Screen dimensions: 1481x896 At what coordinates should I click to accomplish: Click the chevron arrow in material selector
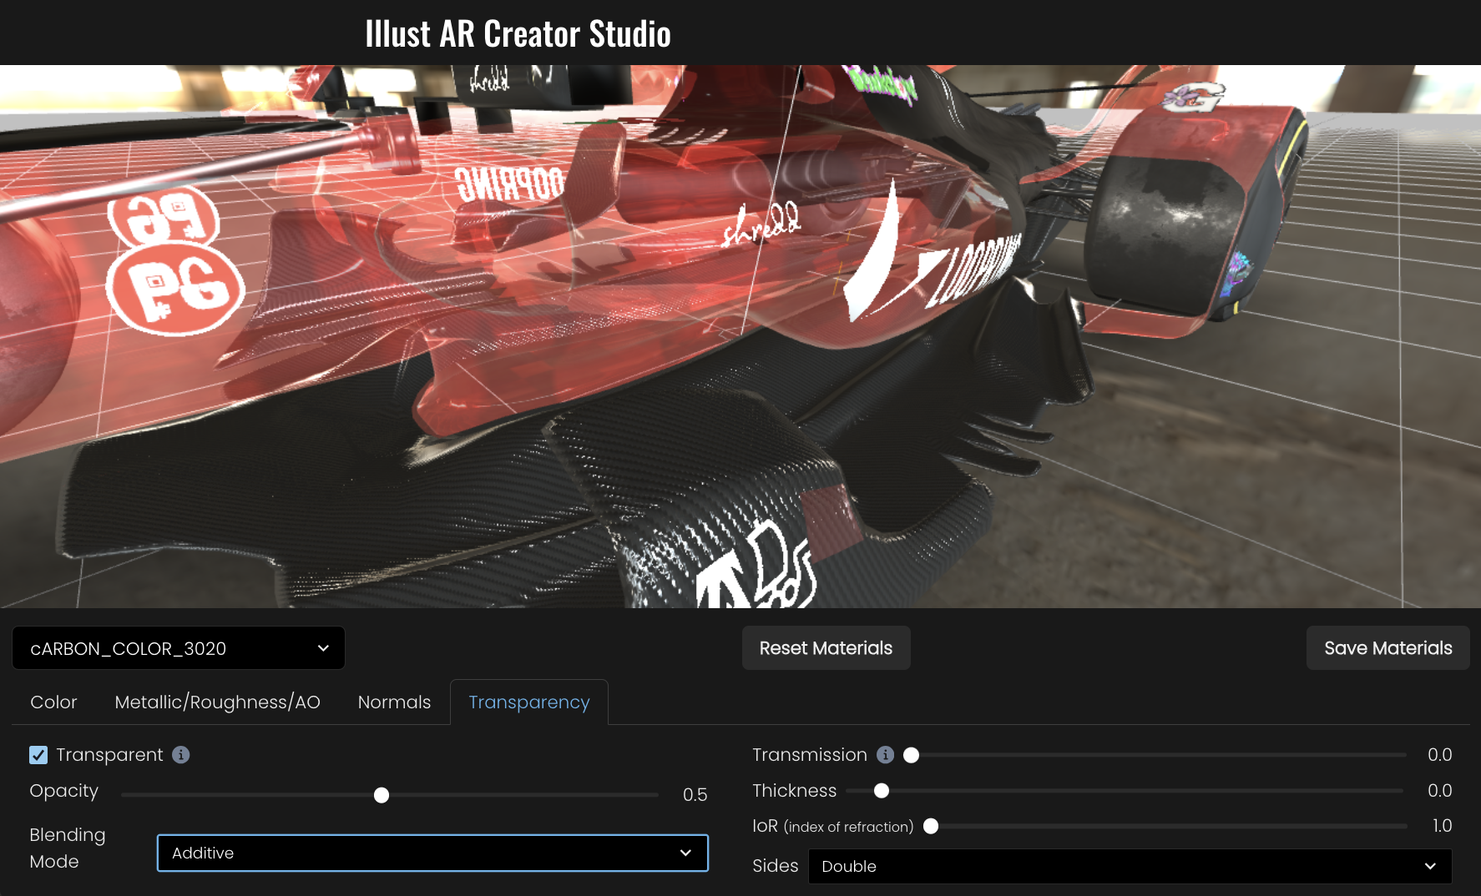point(323,648)
